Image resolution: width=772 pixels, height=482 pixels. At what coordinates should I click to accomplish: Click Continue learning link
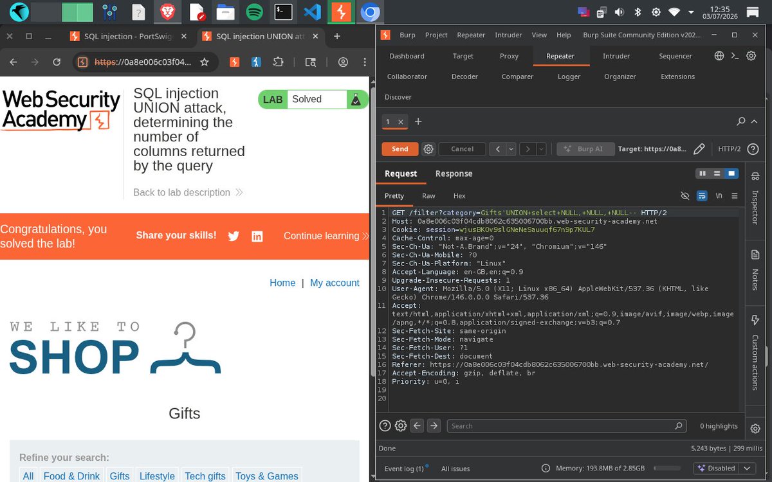pyautogui.click(x=326, y=236)
